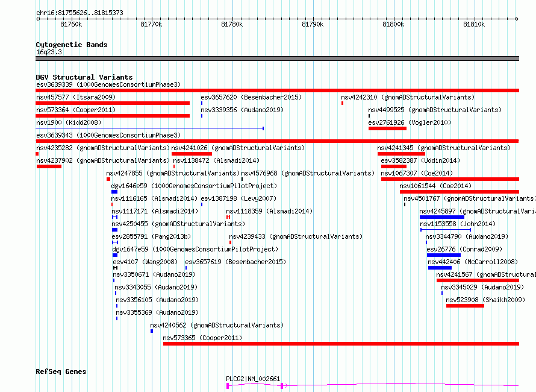
Task: Click nsv3344790 (Audano2019) label
Action: pyautogui.click(x=467, y=236)
